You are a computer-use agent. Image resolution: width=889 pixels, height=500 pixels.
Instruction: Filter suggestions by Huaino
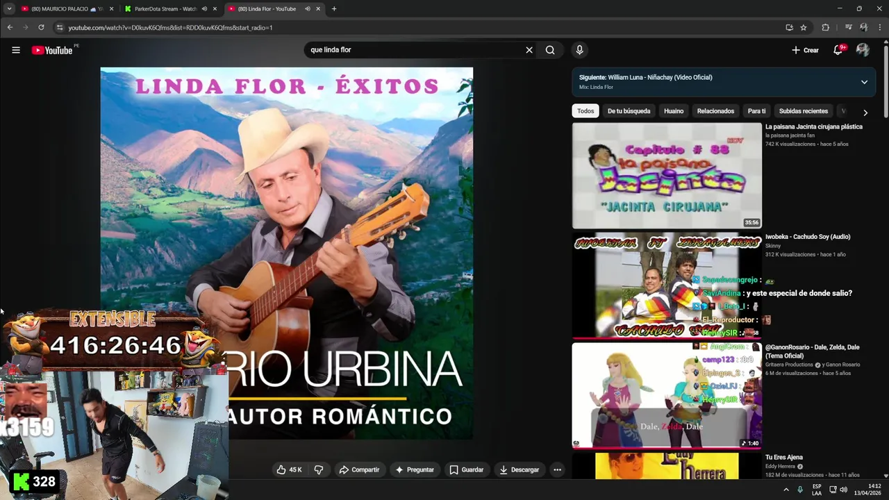tap(674, 111)
